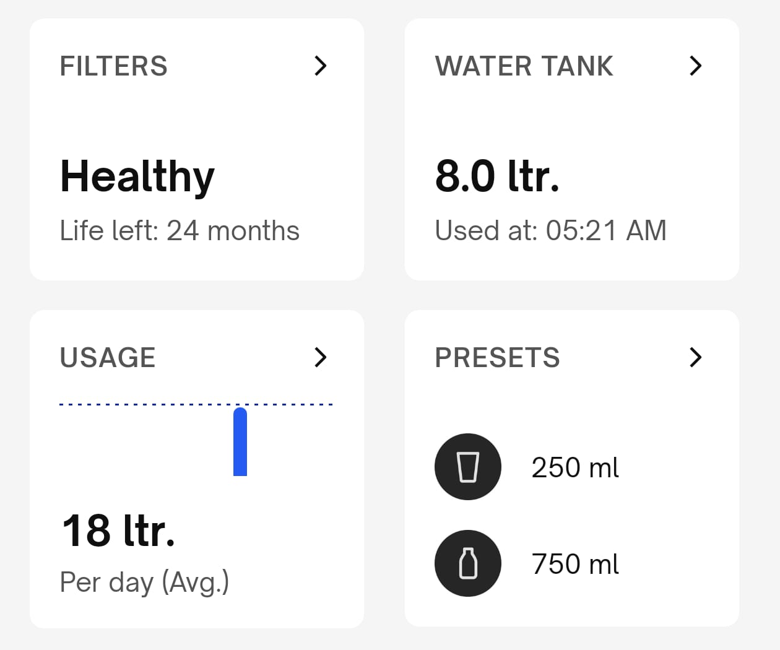Select the 250 ml preset label
Image resolution: width=780 pixels, height=650 pixels.
(x=575, y=467)
